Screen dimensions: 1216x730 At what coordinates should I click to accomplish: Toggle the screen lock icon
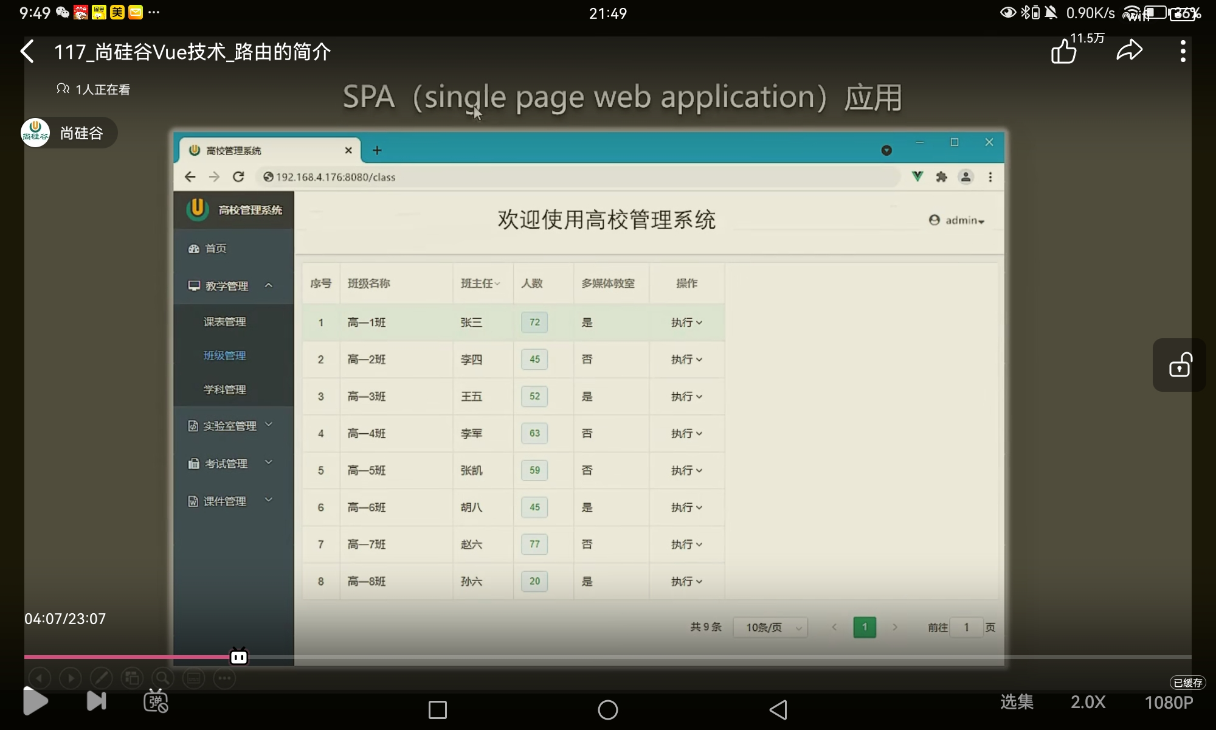point(1180,365)
